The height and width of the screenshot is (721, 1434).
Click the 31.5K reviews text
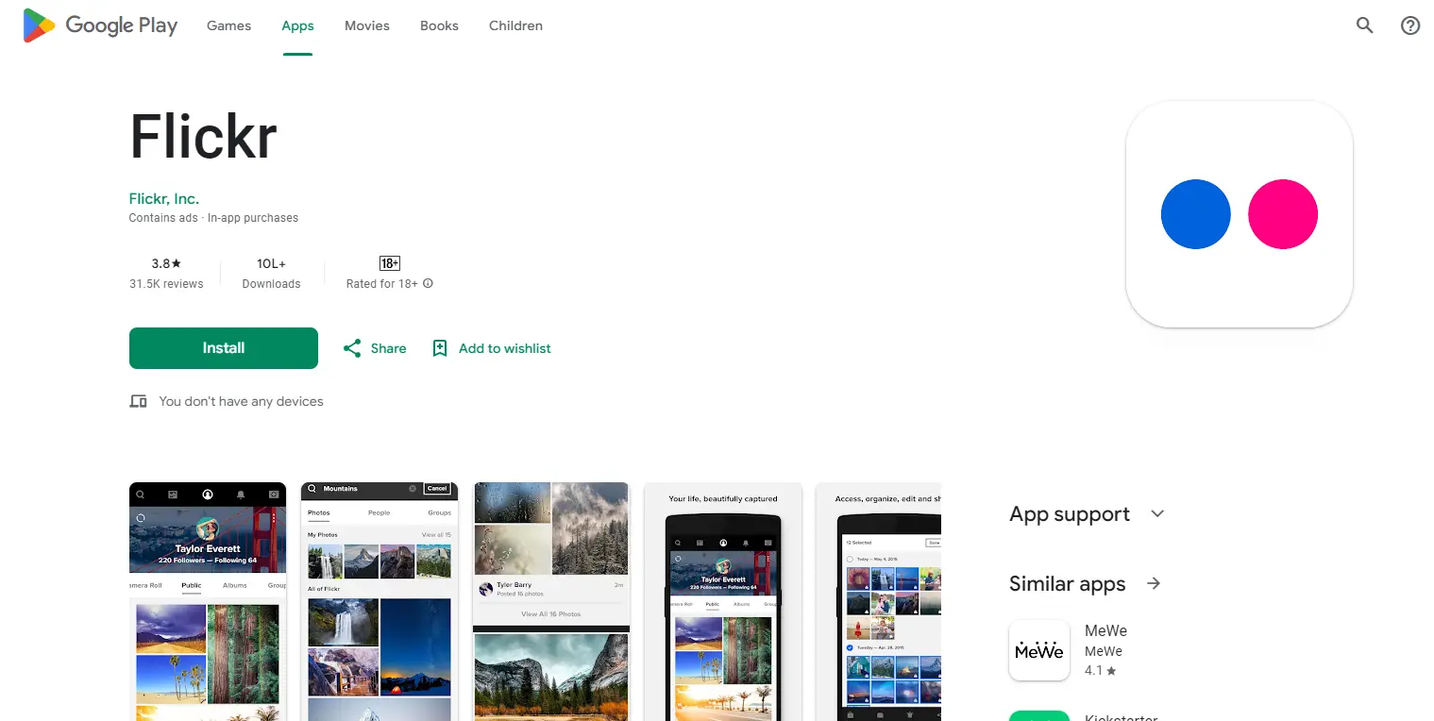166,284
